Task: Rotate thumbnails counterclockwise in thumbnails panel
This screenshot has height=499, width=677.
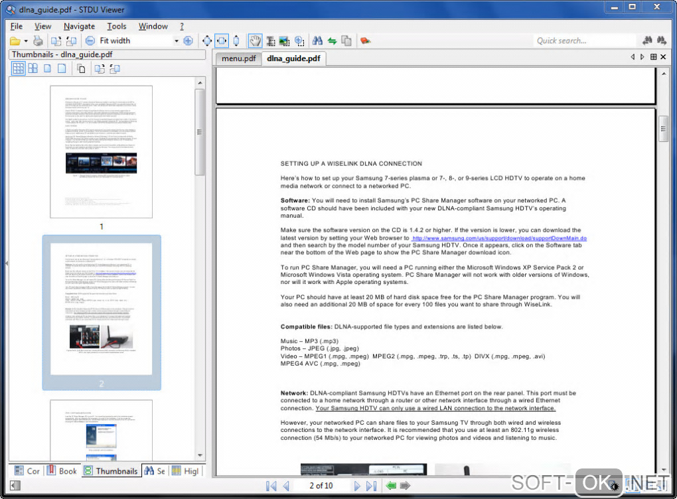Action: [x=114, y=68]
